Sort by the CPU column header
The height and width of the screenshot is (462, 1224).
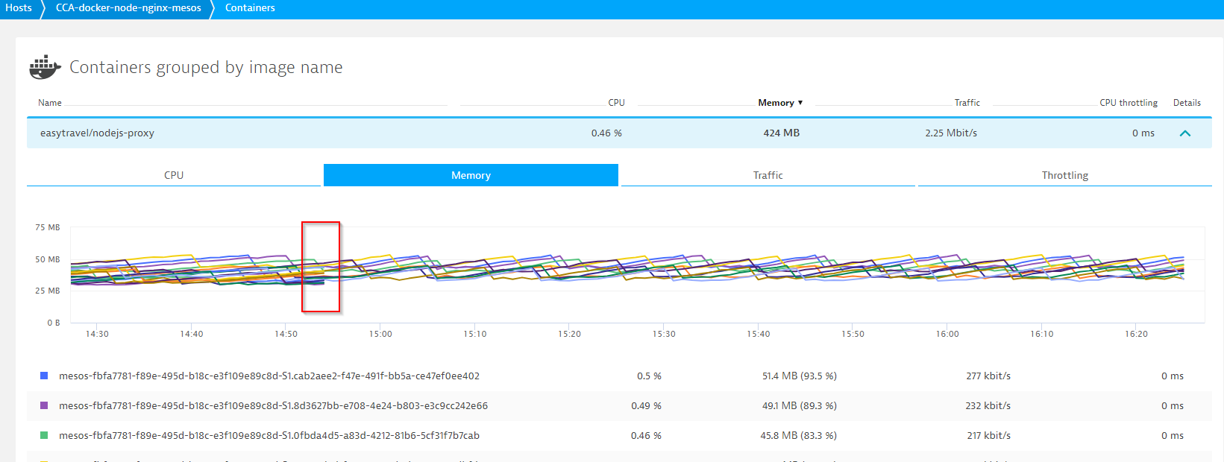(616, 103)
